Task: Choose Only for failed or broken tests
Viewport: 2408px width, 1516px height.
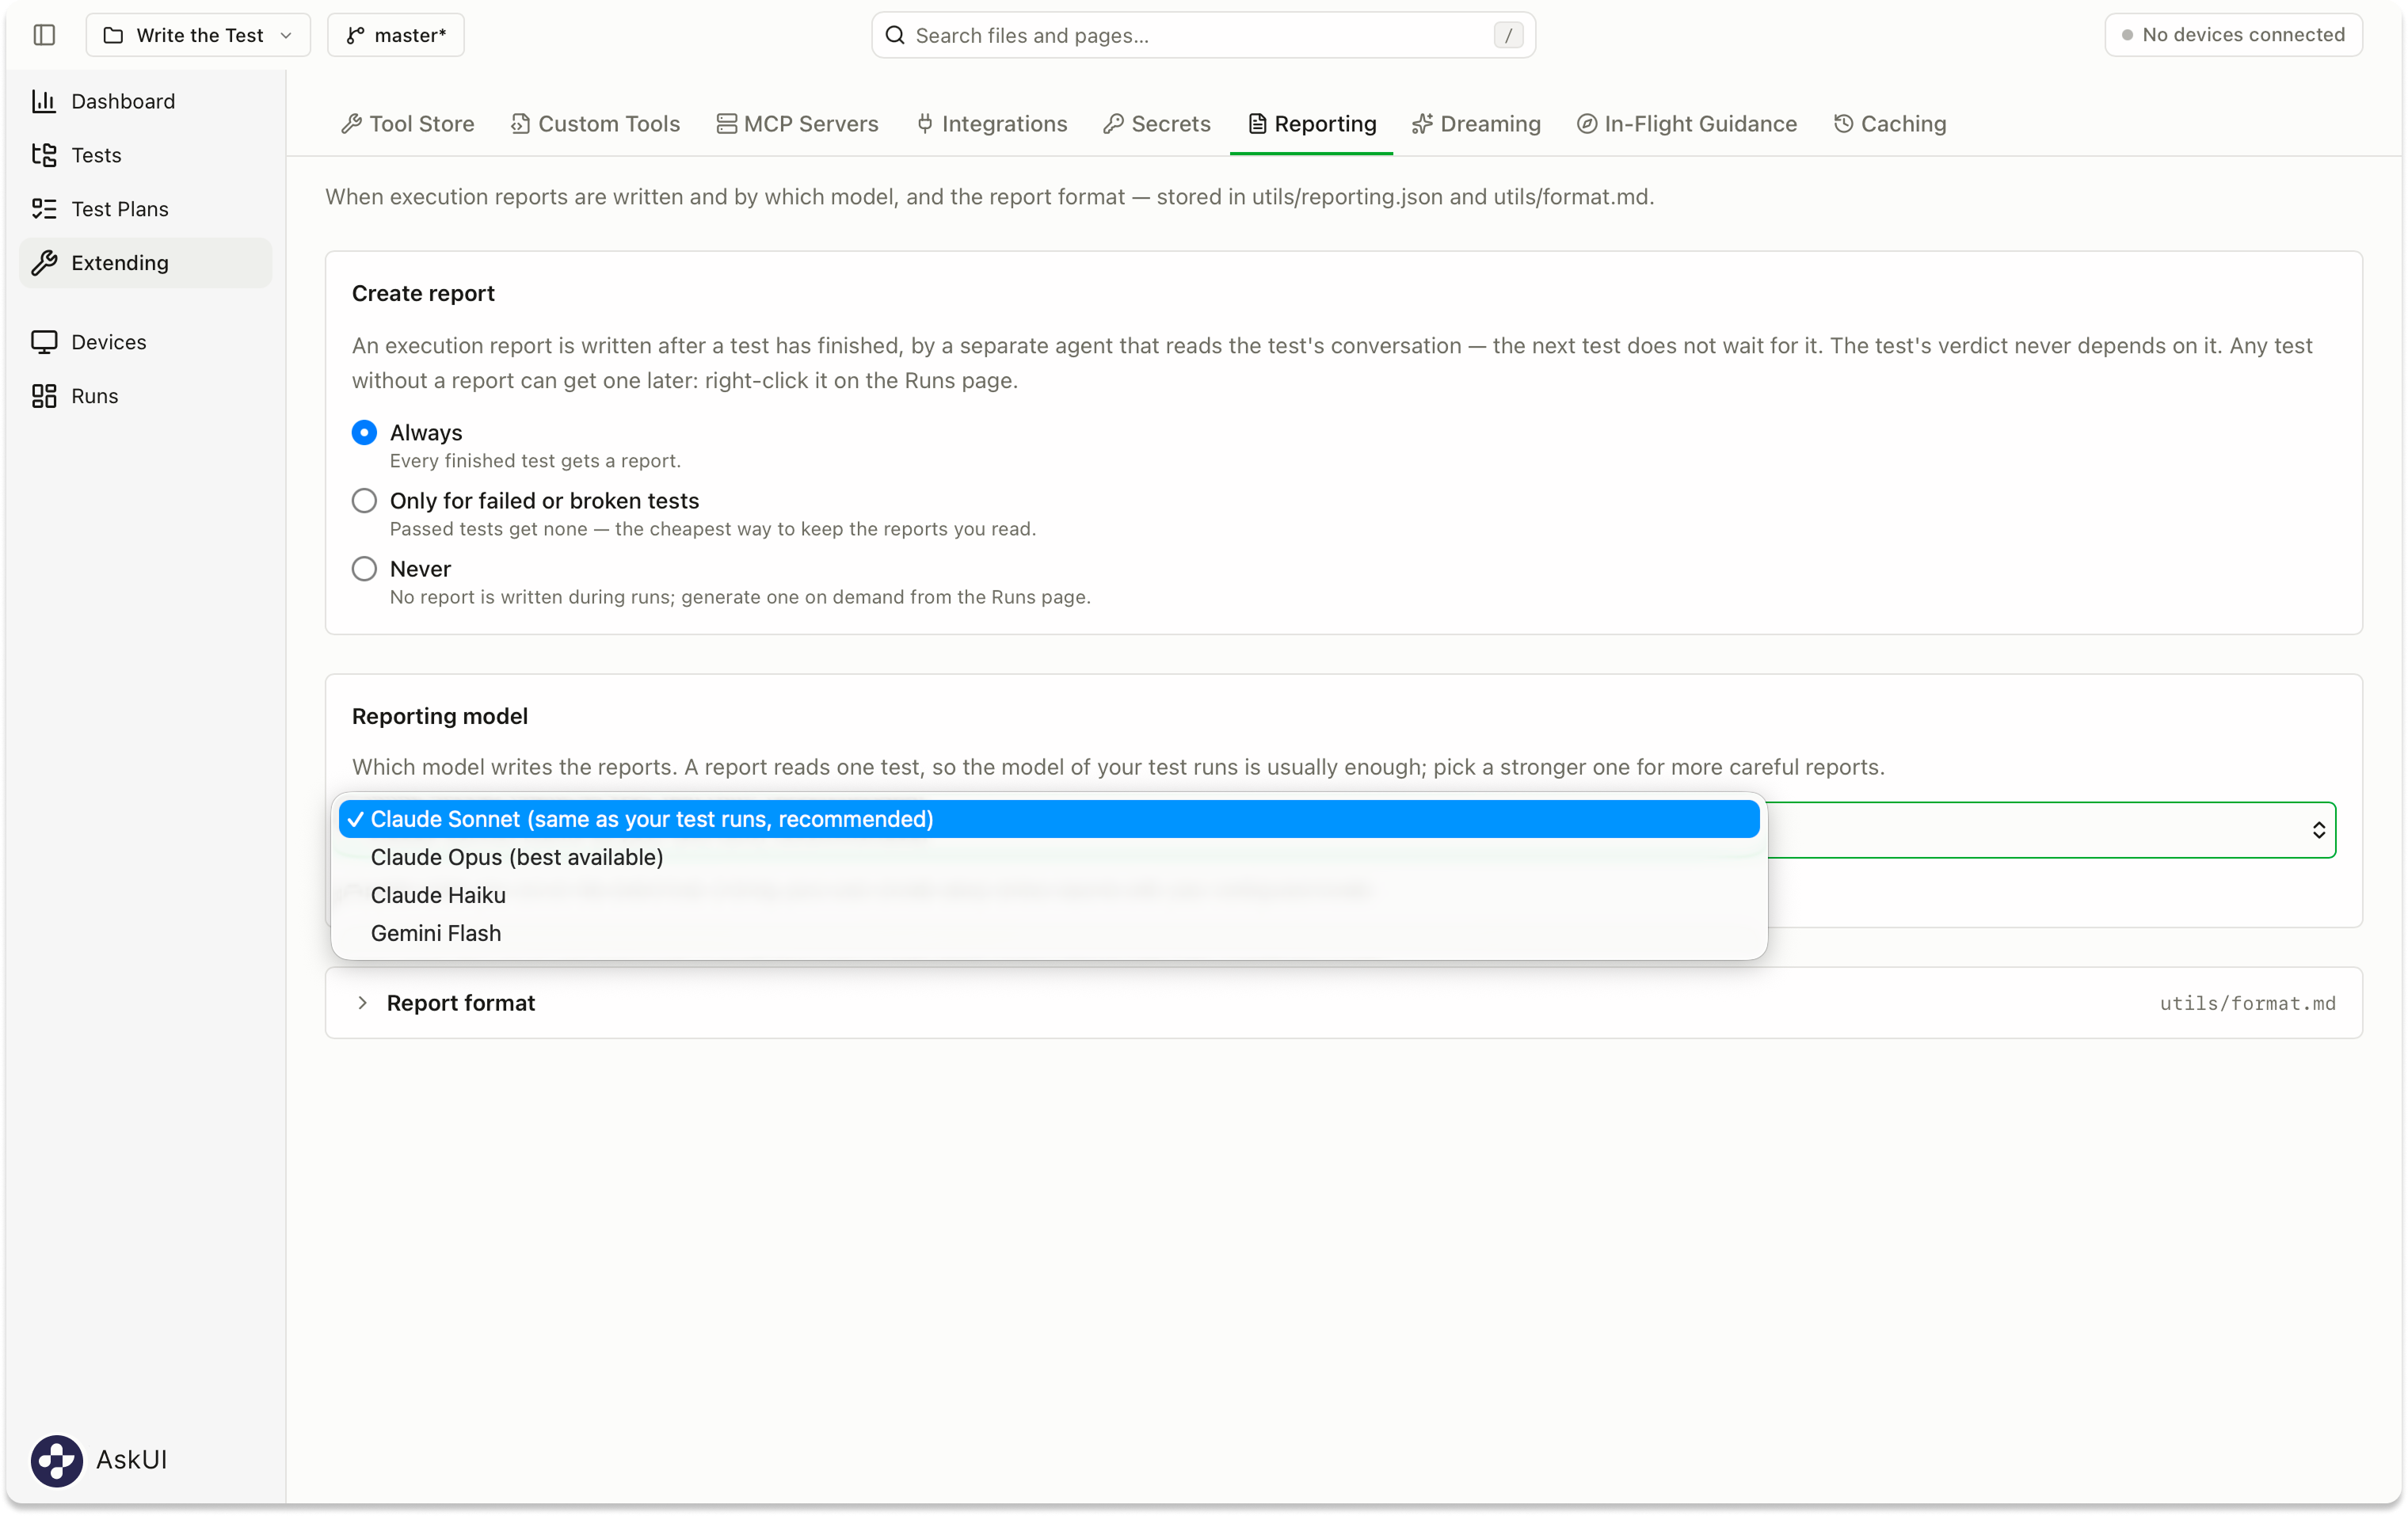Action: click(x=364, y=501)
